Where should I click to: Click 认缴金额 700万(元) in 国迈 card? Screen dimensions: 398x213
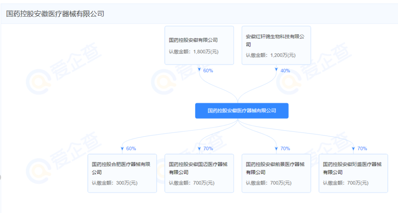[192, 183]
